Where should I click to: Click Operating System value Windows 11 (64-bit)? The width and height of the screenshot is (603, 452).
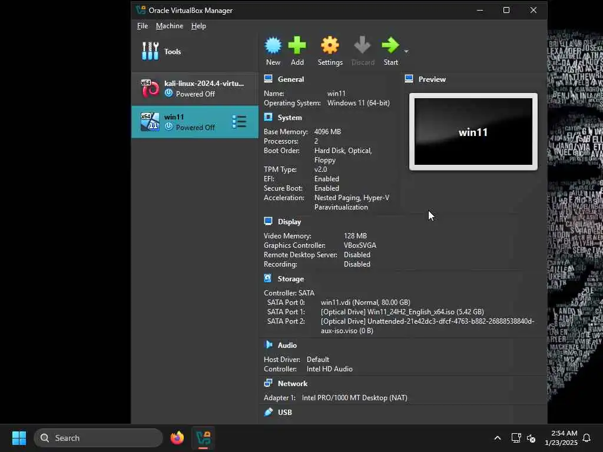359,103
